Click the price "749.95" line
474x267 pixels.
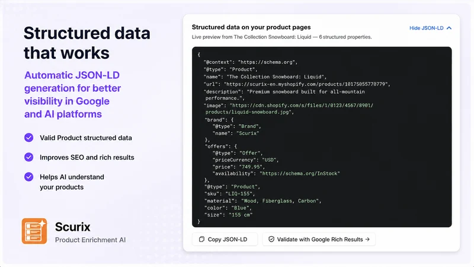(238, 167)
